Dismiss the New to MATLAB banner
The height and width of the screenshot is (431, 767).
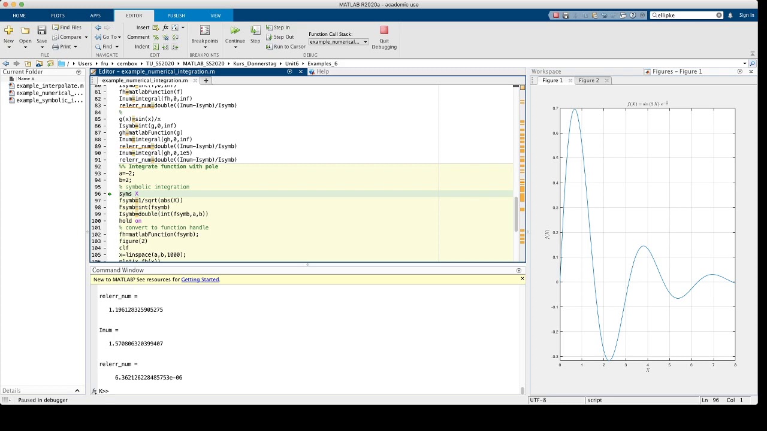[x=522, y=279]
